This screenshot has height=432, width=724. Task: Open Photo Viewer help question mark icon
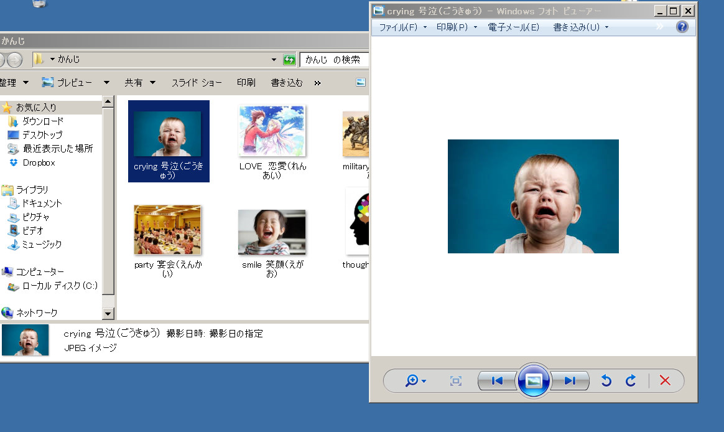pos(682,27)
